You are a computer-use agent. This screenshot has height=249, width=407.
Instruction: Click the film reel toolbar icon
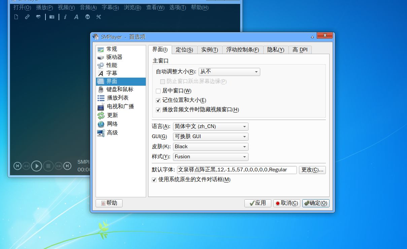coord(88,17)
